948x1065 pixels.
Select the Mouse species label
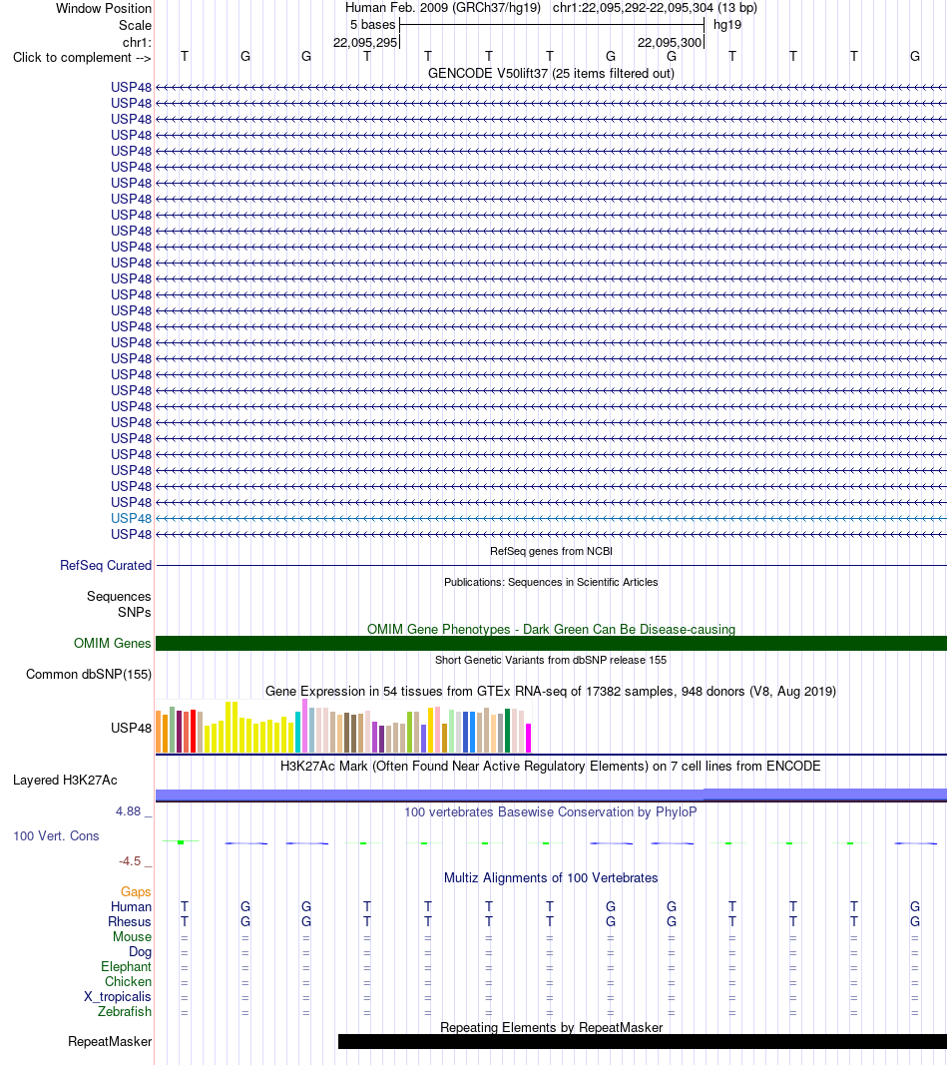click(x=133, y=936)
